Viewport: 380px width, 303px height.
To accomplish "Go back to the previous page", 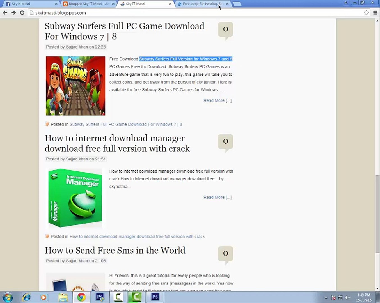I will pyautogui.click(x=5, y=13).
